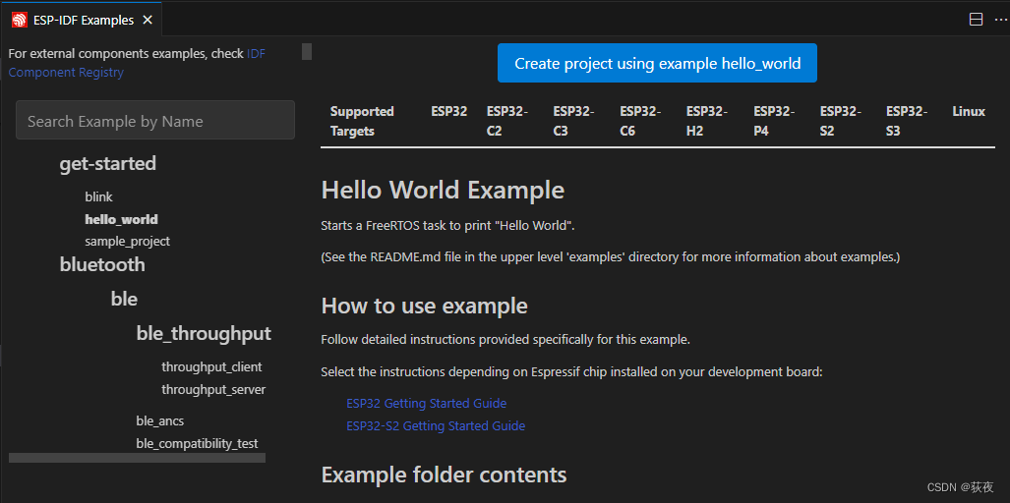Focus the Search Example by Name field
This screenshot has width=1010, height=503.
coord(155,121)
